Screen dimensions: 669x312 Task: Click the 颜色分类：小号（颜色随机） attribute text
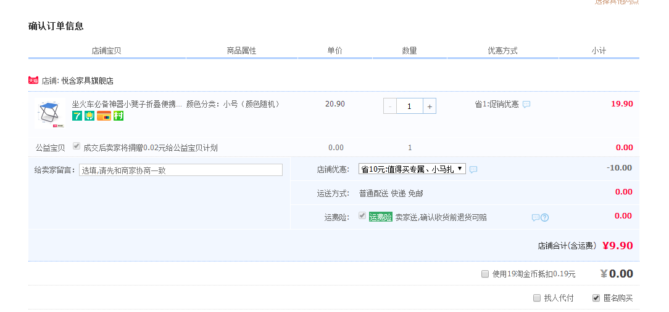[235, 104]
